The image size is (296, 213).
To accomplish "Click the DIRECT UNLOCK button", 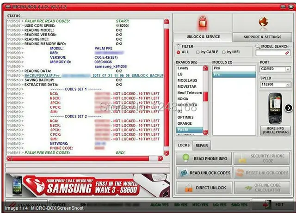I will 204,188.
